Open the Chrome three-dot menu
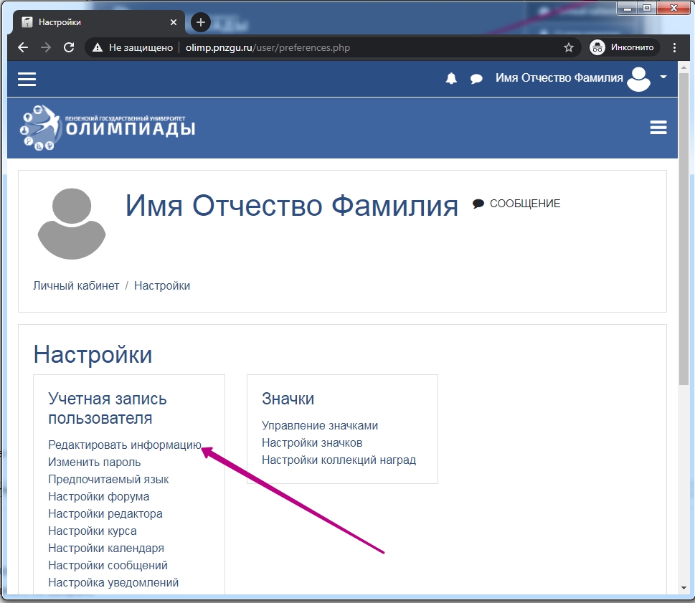Viewport: 695px width, 603px height. click(x=674, y=47)
